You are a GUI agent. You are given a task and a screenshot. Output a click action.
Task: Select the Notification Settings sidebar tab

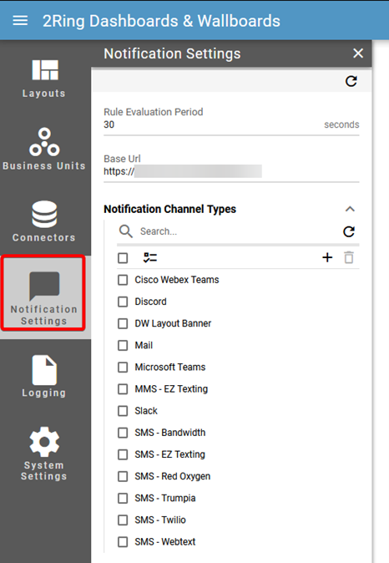coord(43,293)
